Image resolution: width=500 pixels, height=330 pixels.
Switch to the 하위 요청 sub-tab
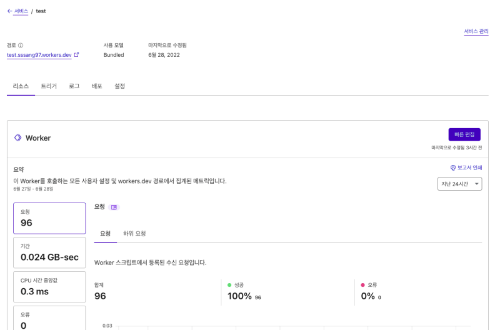tap(134, 234)
